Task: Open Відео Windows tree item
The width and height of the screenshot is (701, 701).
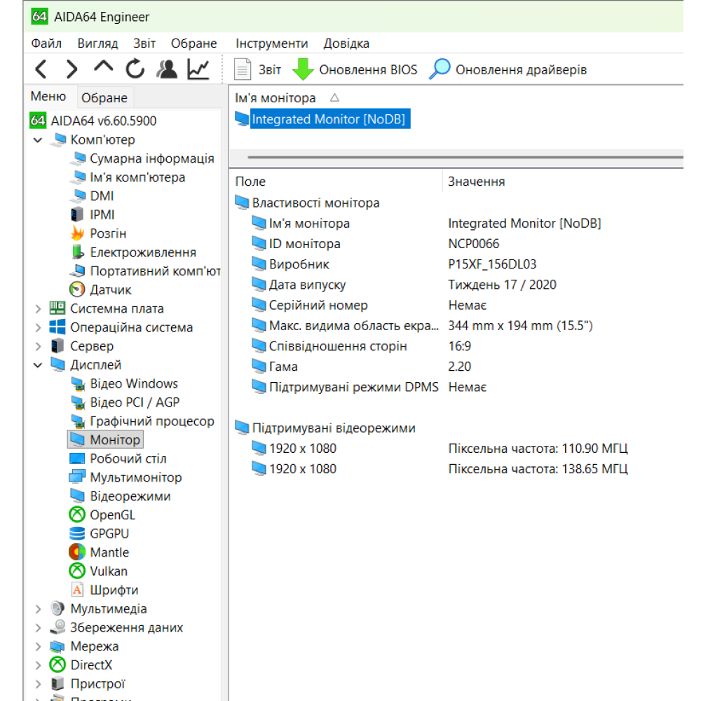Action: coord(124,383)
